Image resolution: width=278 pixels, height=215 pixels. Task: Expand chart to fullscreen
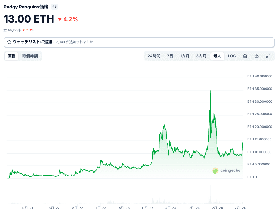pos(268,56)
